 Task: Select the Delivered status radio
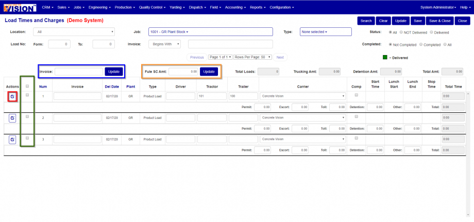point(431,32)
